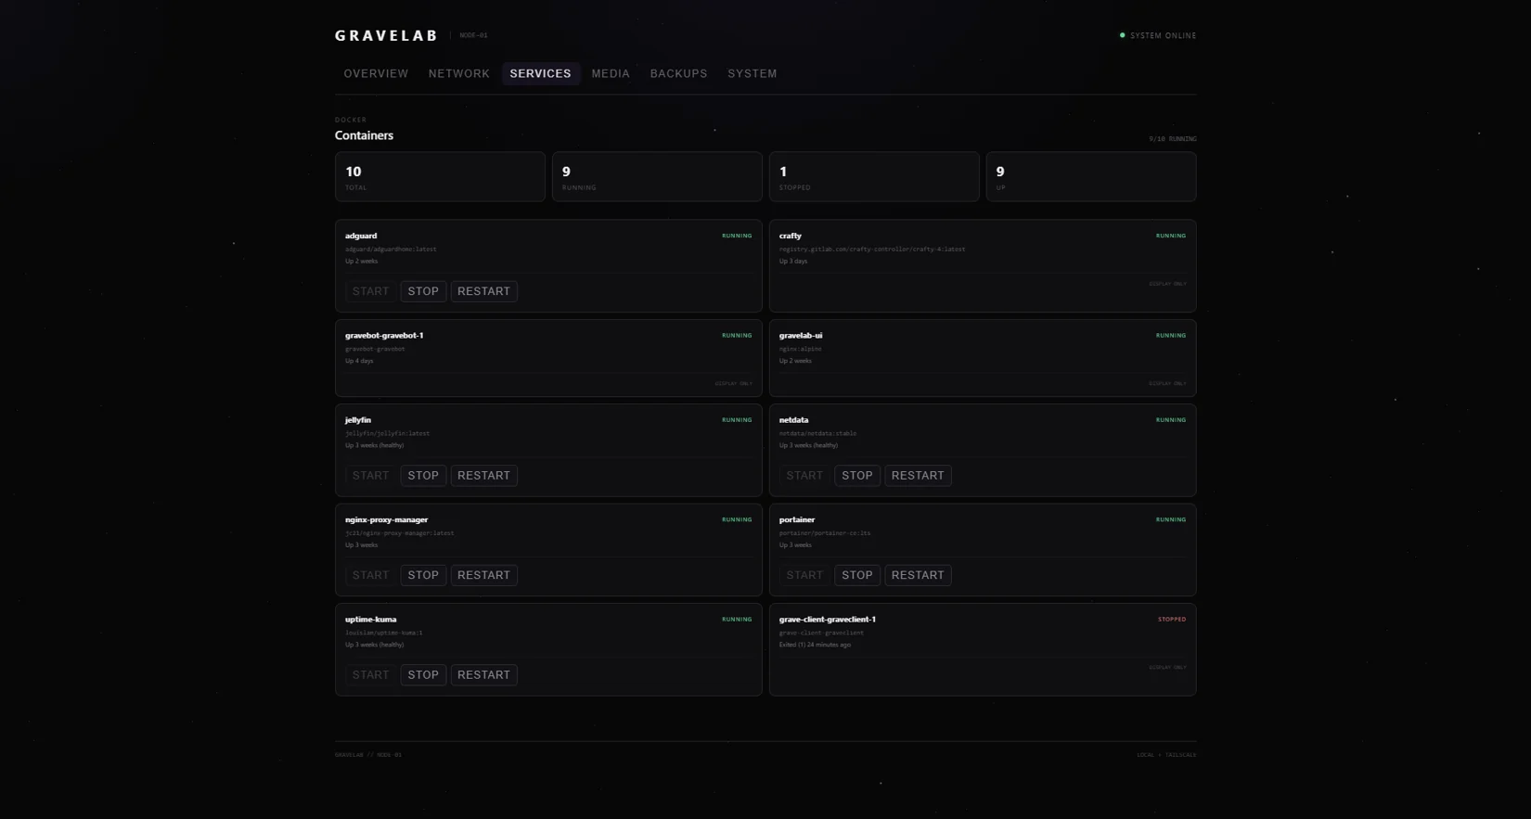Open the Backups tab

(x=679, y=74)
